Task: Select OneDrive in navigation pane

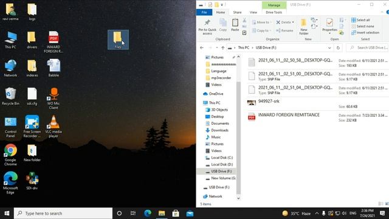Action: tap(213, 94)
